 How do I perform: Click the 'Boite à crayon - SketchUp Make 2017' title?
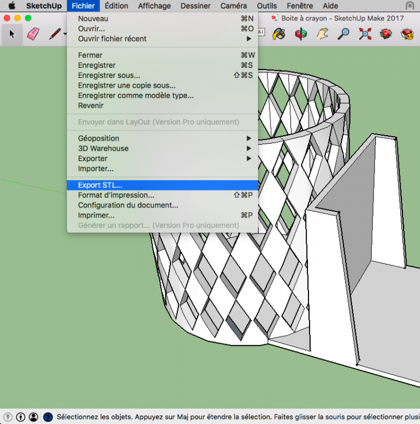tap(342, 18)
